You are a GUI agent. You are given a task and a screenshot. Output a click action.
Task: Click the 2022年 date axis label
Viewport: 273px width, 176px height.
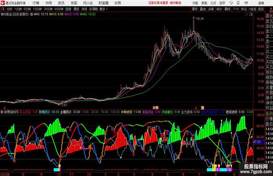click(x=5, y=174)
